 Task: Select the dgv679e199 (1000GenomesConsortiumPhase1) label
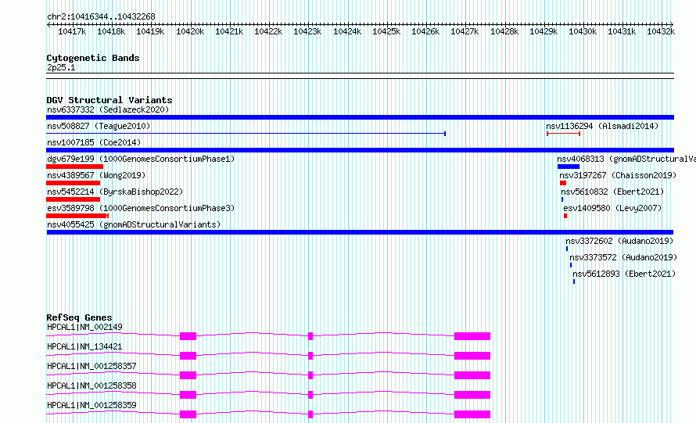click(x=141, y=159)
